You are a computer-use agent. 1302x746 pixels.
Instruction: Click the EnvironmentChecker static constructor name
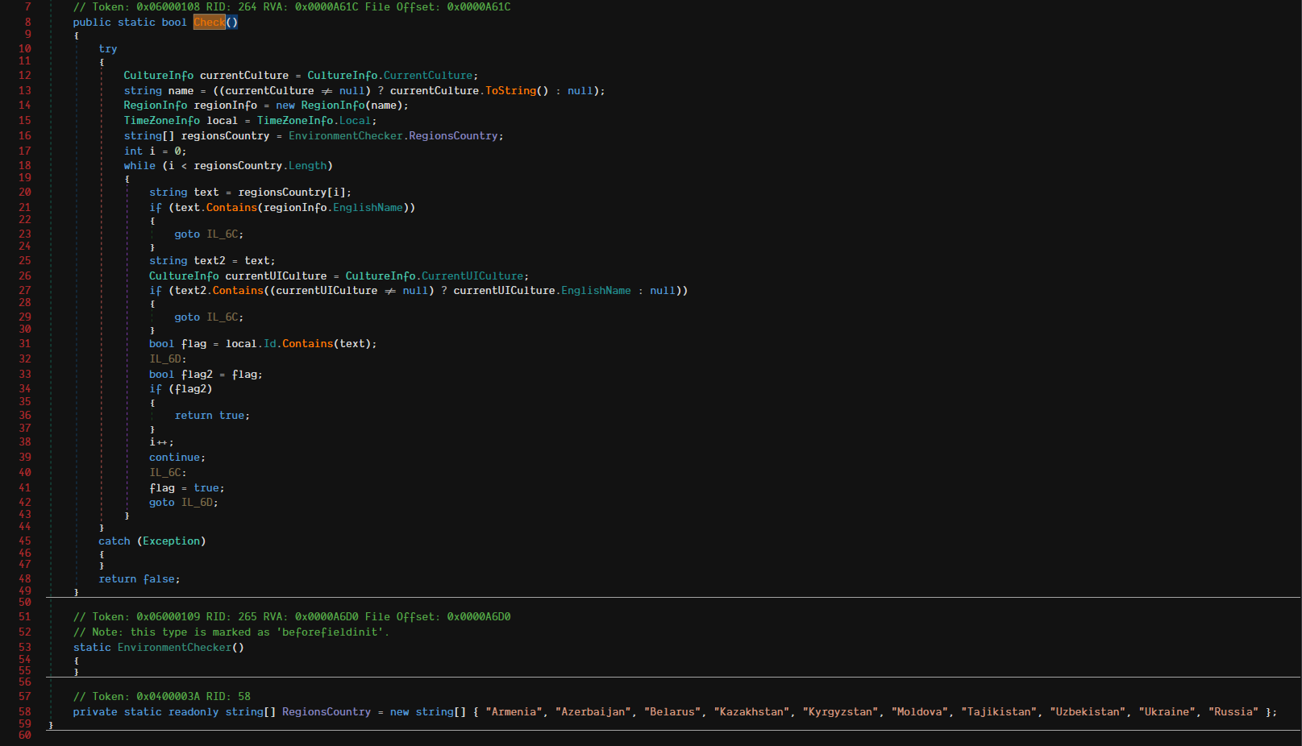(x=175, y=647)
